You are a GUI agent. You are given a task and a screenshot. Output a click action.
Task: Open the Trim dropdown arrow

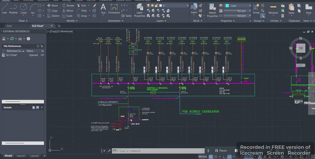89,6
